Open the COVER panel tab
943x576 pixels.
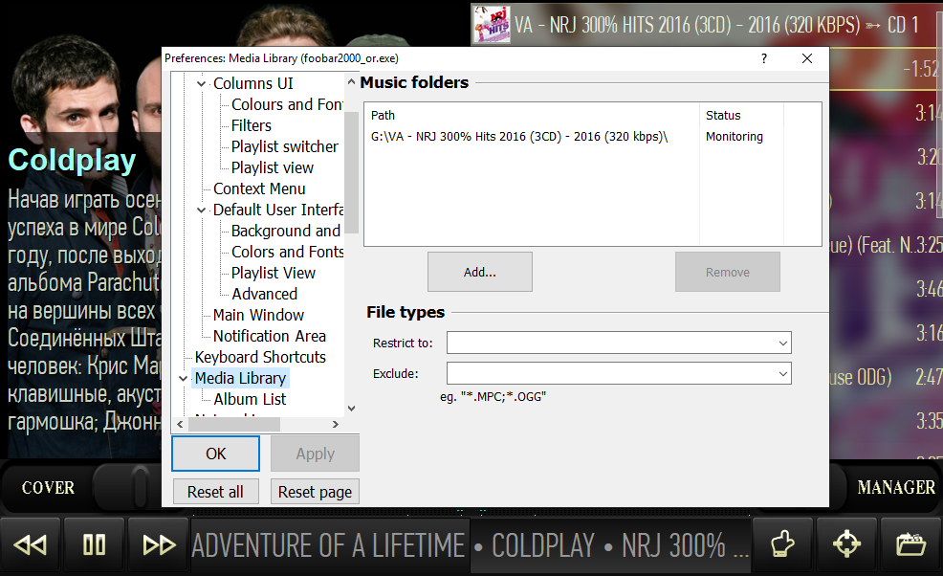tap(48, 488)
